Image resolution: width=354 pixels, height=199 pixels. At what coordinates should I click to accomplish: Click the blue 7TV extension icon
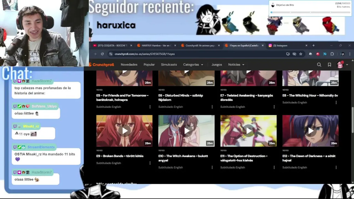click(325, 54)
